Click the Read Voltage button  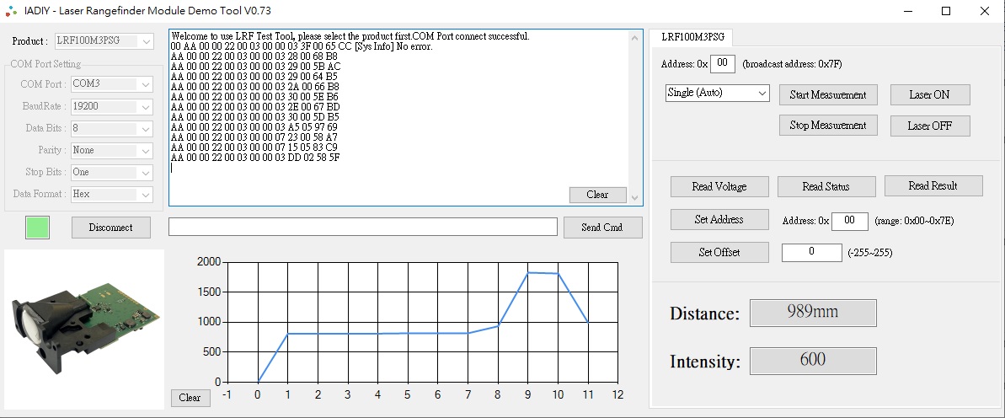point(719,186)
